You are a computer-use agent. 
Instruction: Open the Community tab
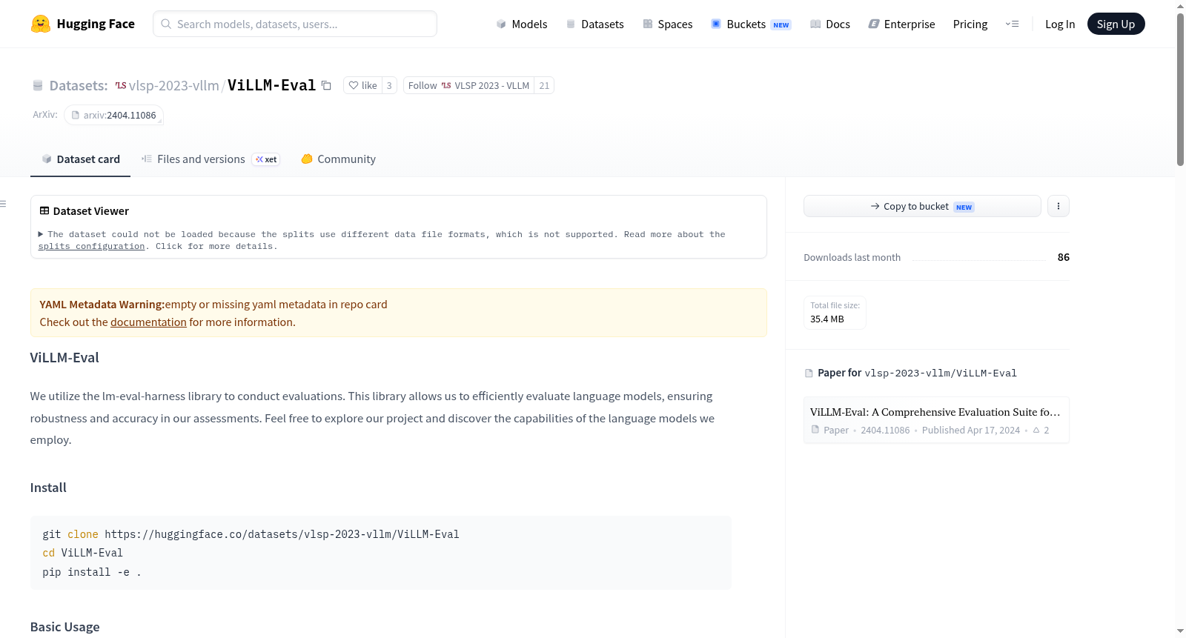click(339, 159)
